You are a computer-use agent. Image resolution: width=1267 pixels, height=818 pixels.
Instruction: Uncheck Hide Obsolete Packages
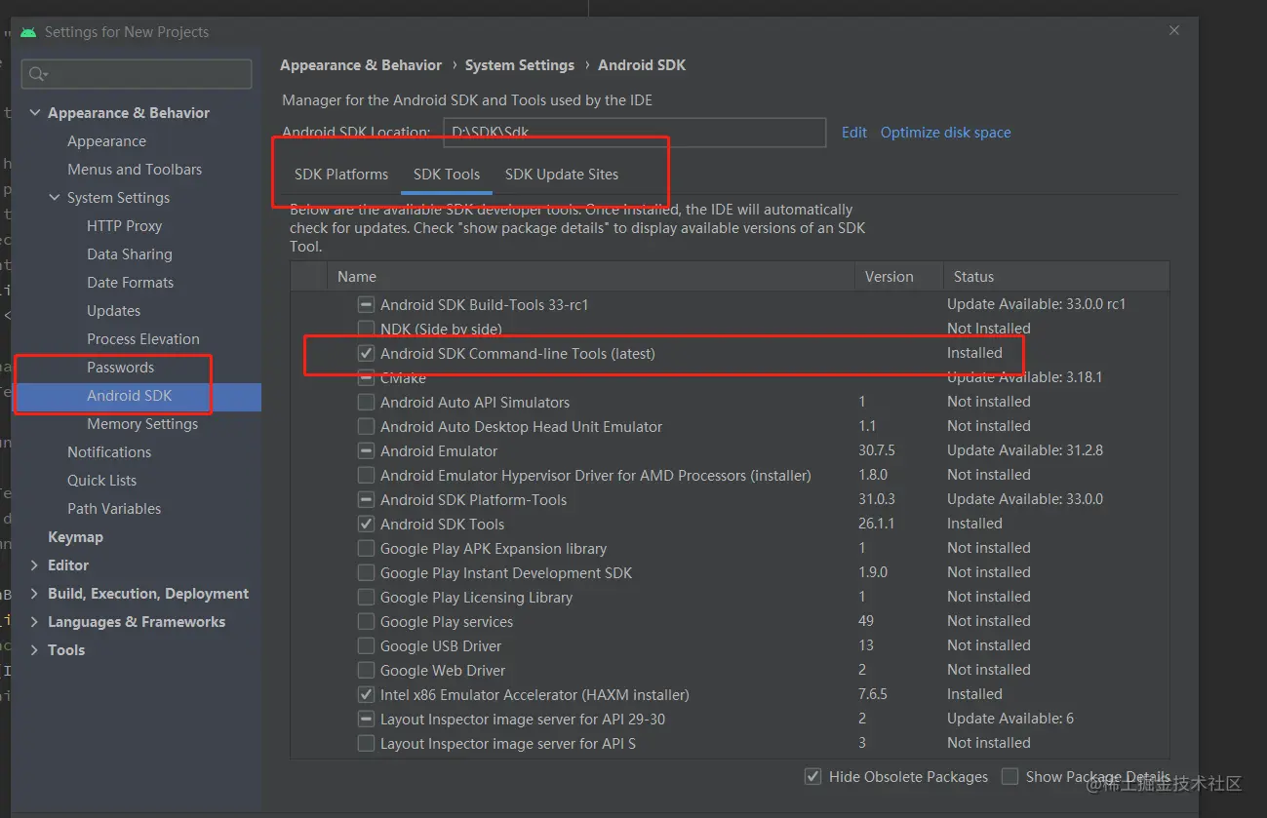(812, 776)
